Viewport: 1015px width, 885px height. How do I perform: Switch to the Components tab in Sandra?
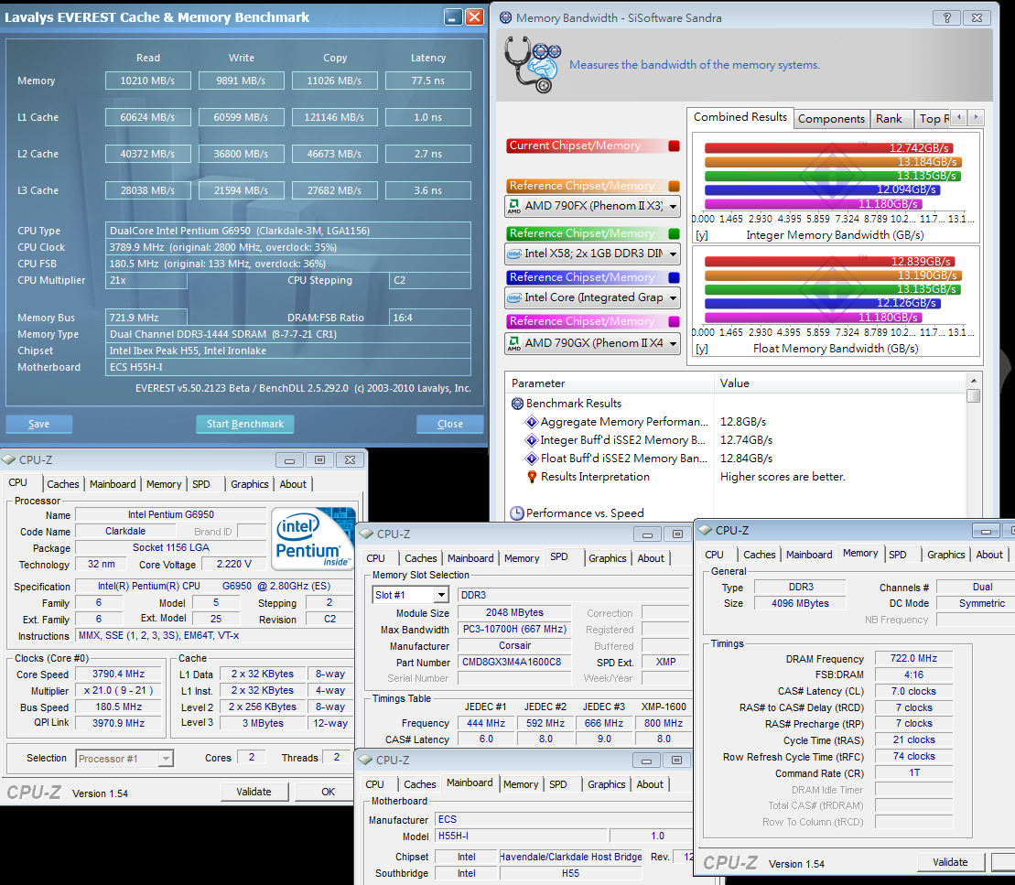(831, 118)
